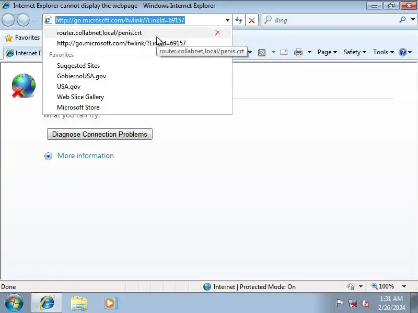Click the IE logo in title bar
Viewport: 418px width, 313px height.
point(5,5)
